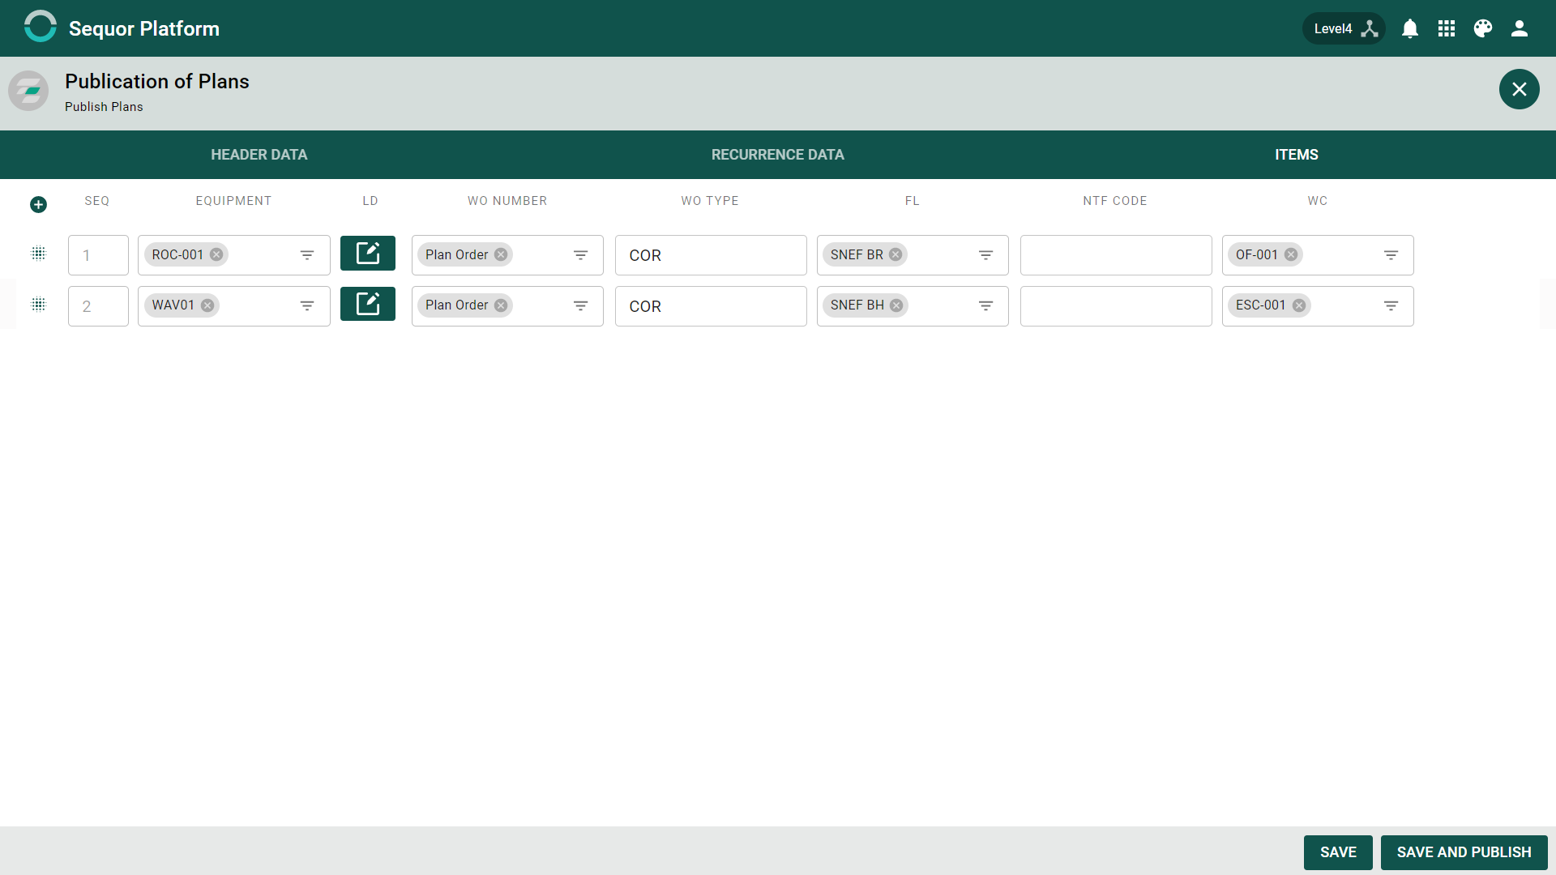Image resolution: width=1556 pixels, height=875 pixels.
Task: Click the WO NUMBER column header
Action: (507, 201)
